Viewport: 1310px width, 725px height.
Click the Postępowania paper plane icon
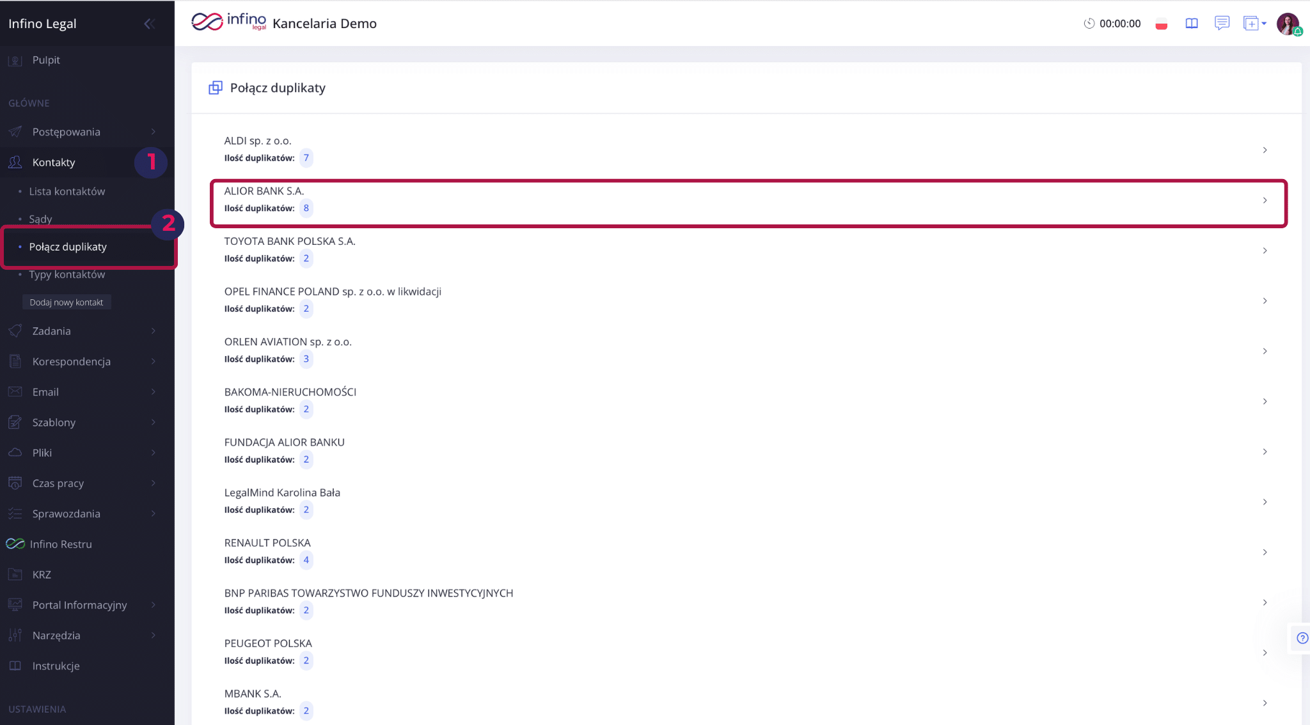pos(15,132)
